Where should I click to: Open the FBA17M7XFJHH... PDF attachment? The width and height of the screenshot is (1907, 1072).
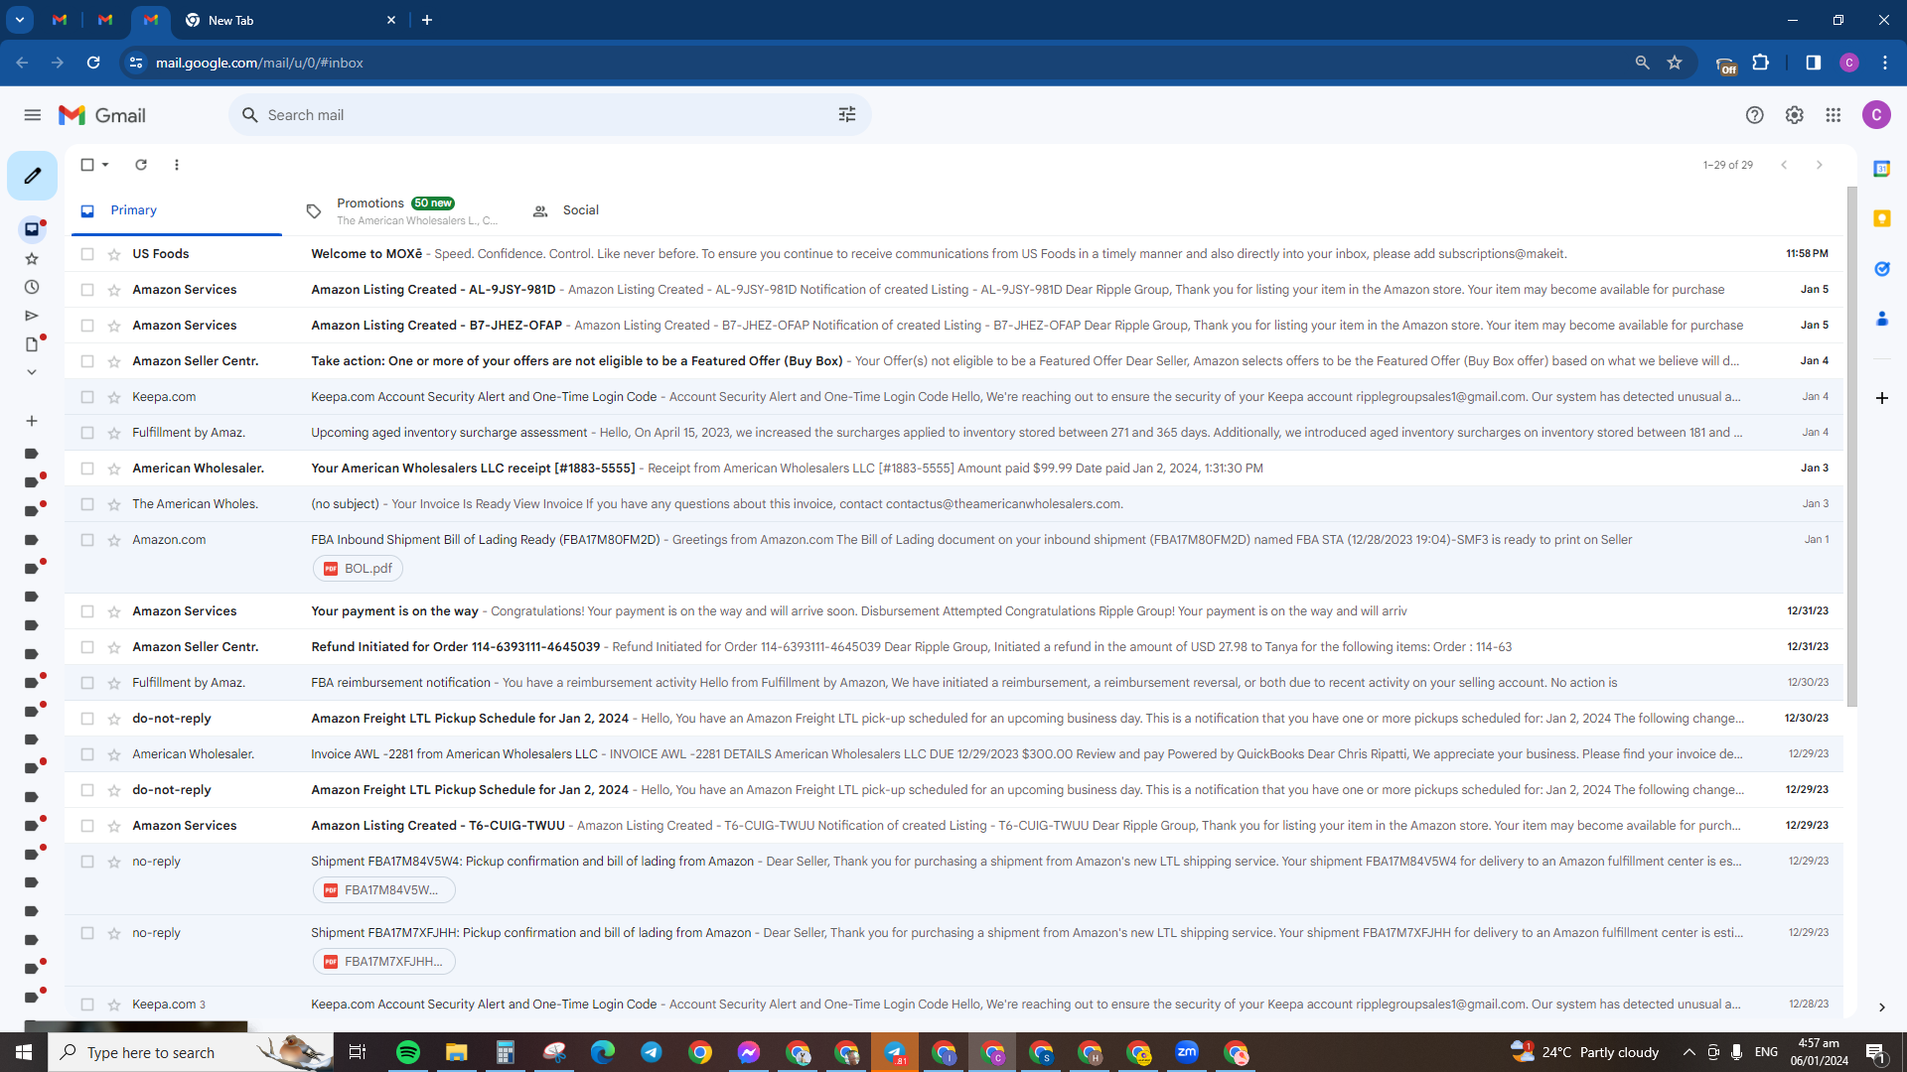click(x=383, y=962)
